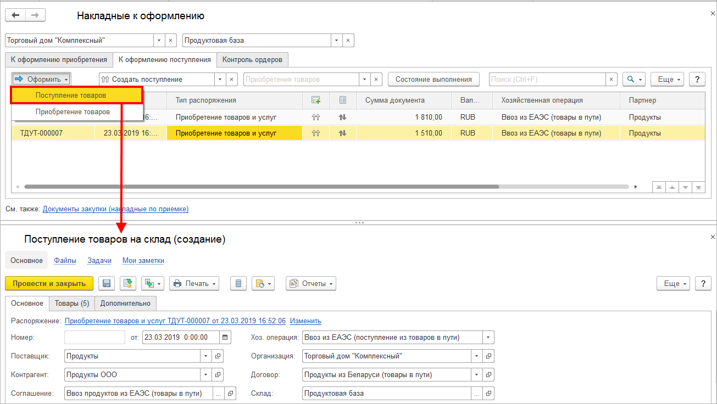This screenshot has height=404, width=717.
Task: Clear the Поиск (Ctrl+F) search box
Action: [612, 79]
